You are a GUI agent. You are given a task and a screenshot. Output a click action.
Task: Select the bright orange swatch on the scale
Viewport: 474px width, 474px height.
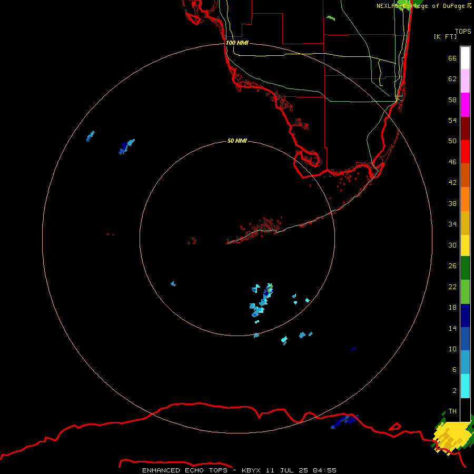coord(465,199)
